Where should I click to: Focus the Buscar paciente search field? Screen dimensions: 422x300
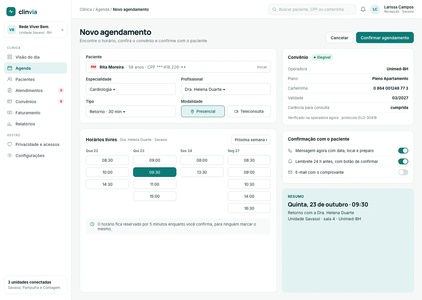[312, 9]
